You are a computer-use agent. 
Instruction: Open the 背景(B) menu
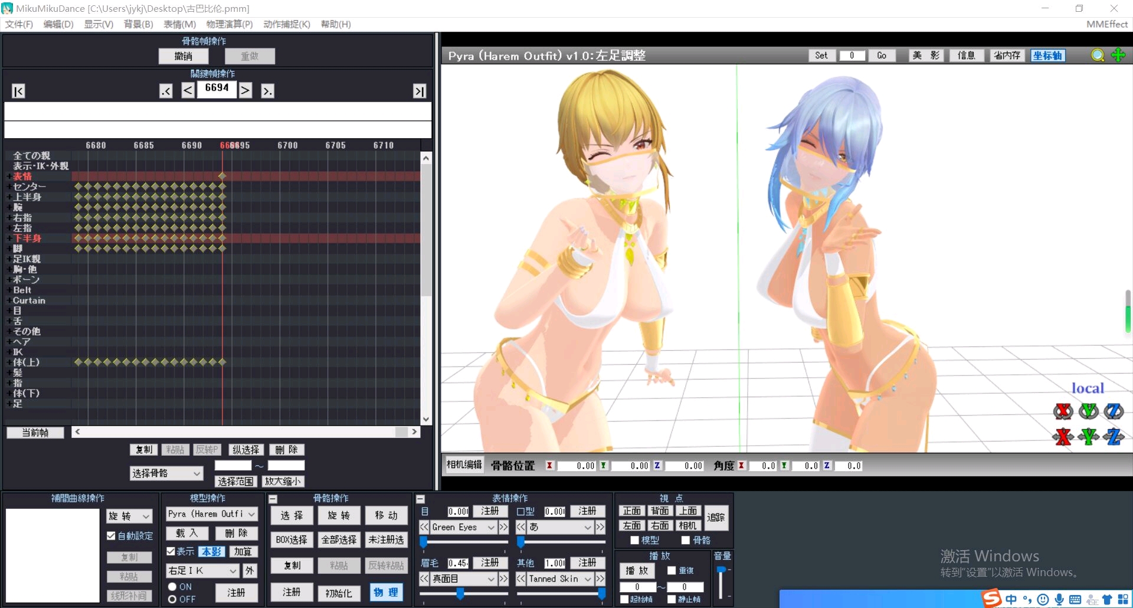(138, 24)
